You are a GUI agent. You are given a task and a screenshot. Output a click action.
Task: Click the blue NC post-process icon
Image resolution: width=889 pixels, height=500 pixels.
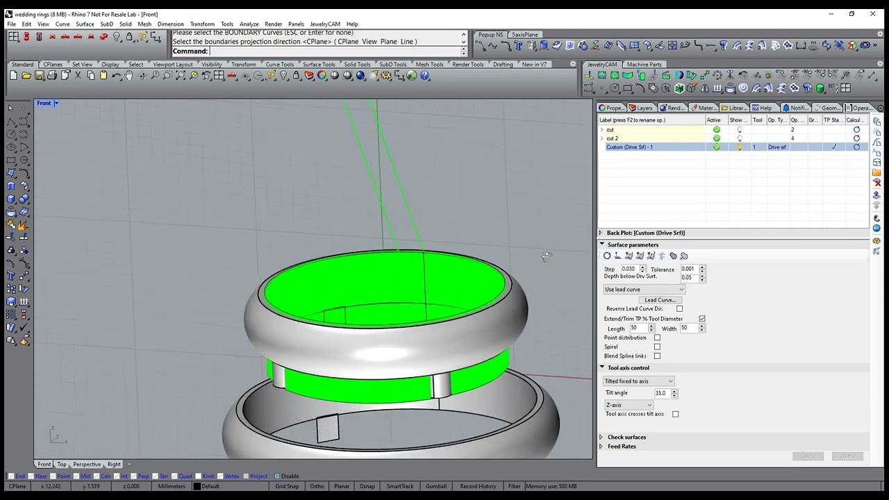tap(876, 228)
